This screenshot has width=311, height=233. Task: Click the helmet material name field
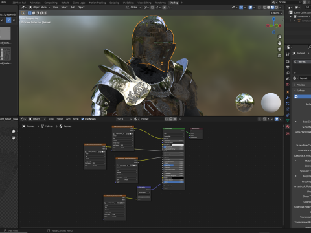tap(152, 119)
